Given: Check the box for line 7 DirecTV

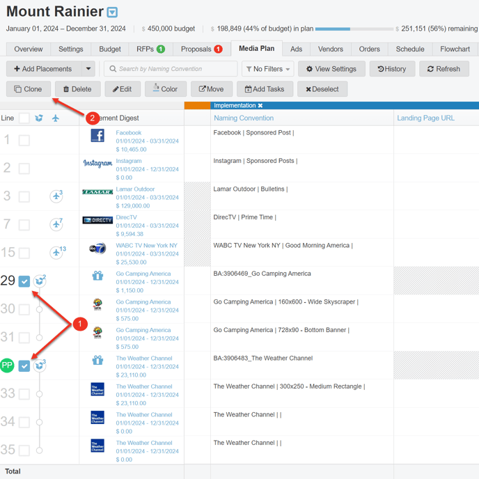Looking at the screenshot, I should [x=24, y=225].
